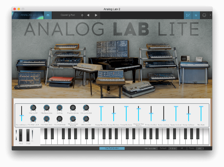
Task: Click the Get Full Version button
Action: tap(112, 148)
